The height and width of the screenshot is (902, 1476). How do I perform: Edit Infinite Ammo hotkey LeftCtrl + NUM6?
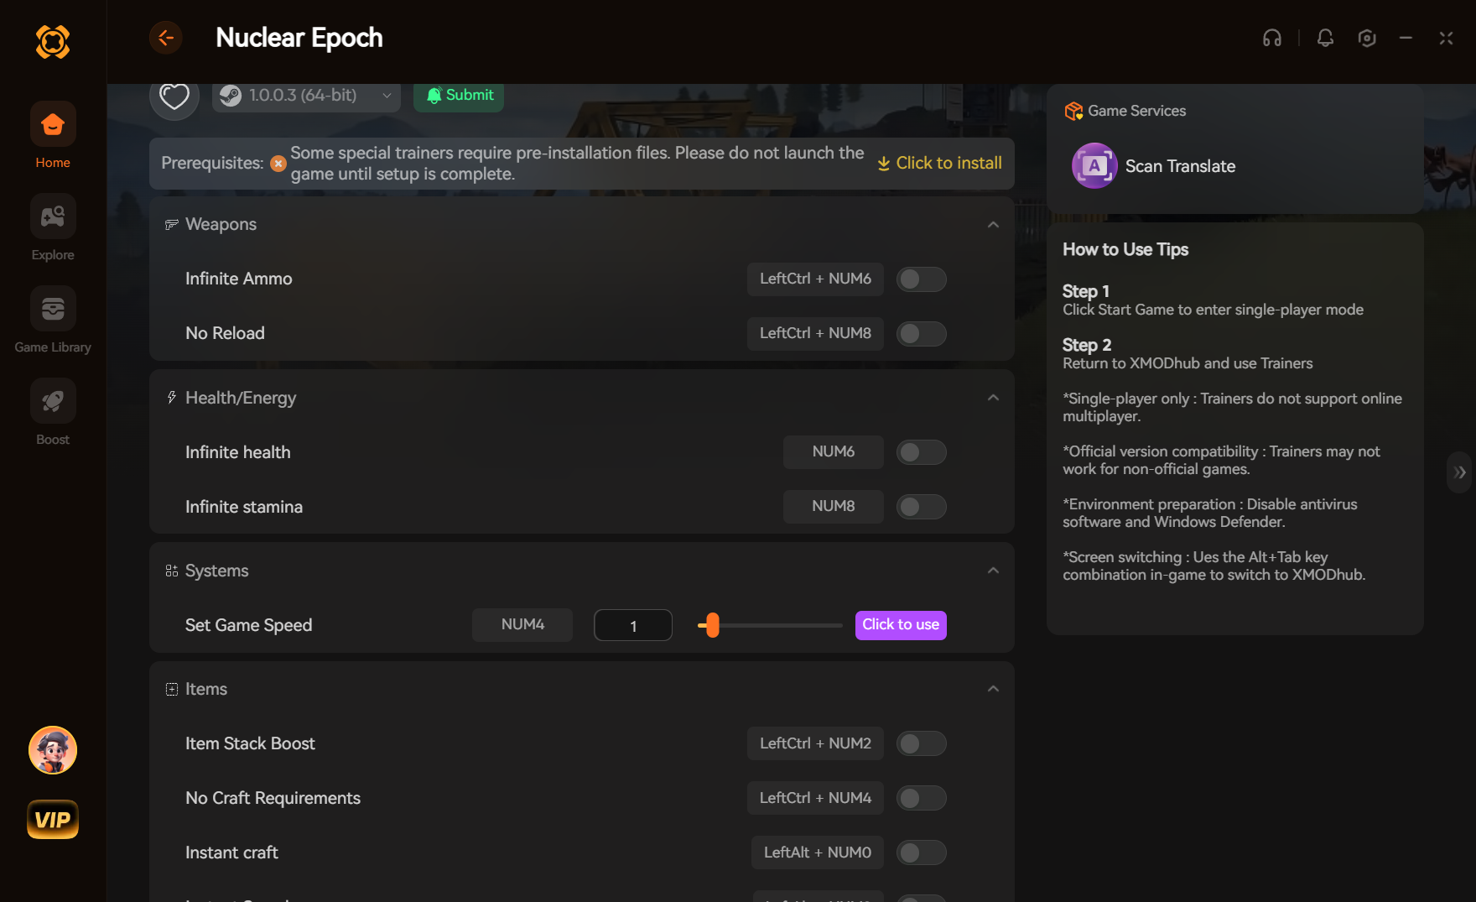tap(815, 279)
